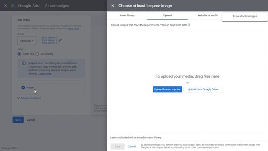This screenshot has width=268, height=151.
Task: Select the Upload tab
Action: coord(167,16)
